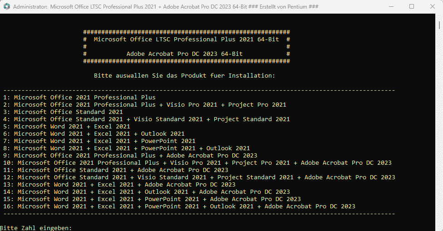Click option 13: Word + Excel + Adobe Acrobat

click(x=119, y=185)
